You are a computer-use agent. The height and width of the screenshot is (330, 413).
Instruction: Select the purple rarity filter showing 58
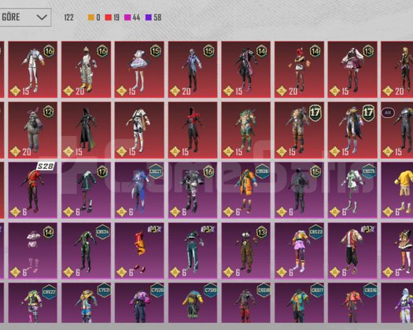pyautogui.click(x=149, y=17)
